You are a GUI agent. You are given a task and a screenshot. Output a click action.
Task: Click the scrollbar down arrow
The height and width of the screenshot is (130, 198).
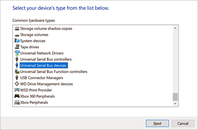[175, 104]
